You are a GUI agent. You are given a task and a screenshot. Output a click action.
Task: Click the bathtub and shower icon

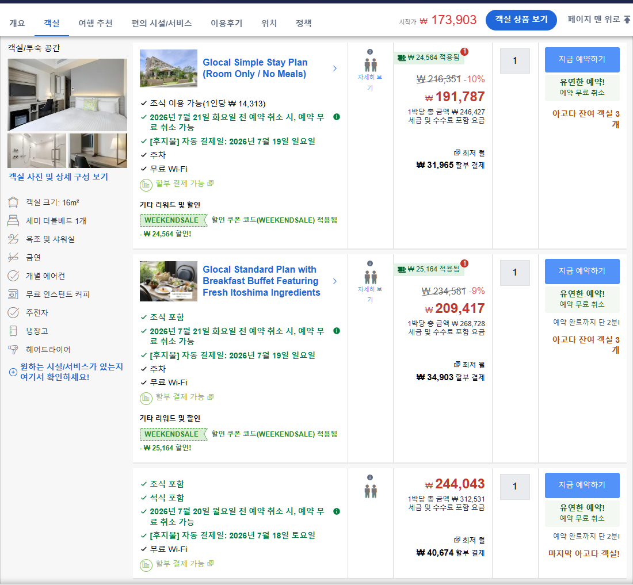pyautogui.click(x=13, y=239)
